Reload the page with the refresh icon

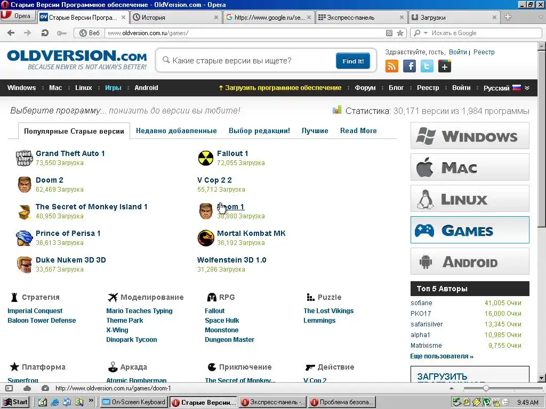(x=45, y=32)
